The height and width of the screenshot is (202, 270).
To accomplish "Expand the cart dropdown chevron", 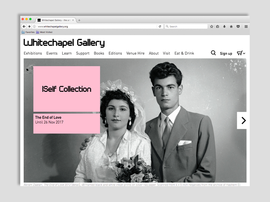I will pyautogui.click(x=244, y=54).
